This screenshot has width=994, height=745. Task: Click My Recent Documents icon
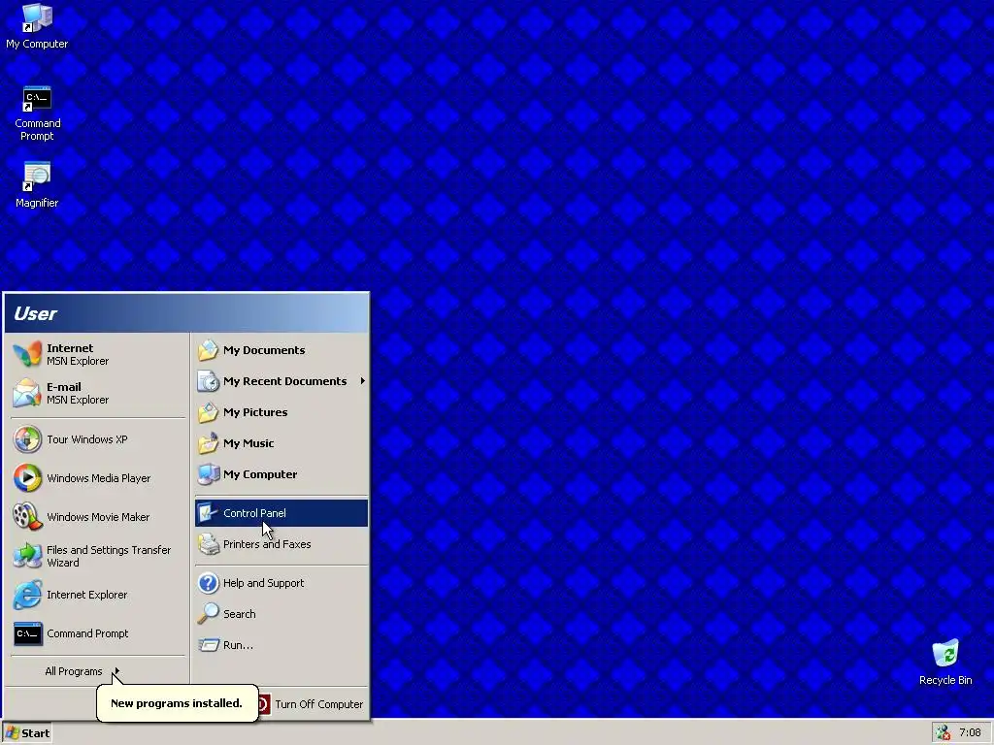208,381
